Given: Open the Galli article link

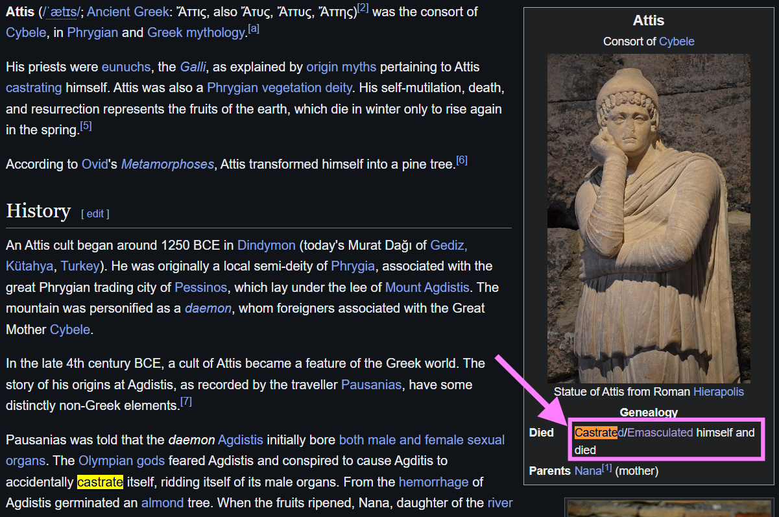Looking at the screenshot, I should (x=193, y=67).
